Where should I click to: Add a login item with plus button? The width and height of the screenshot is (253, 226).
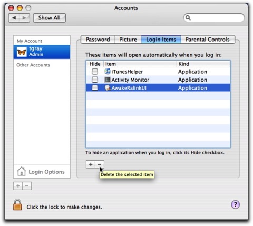[91, 164]
